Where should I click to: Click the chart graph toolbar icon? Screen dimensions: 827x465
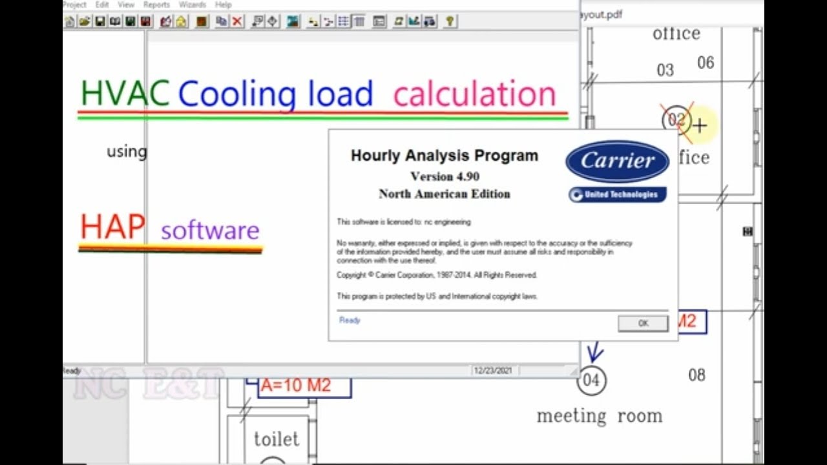(414, 21)
